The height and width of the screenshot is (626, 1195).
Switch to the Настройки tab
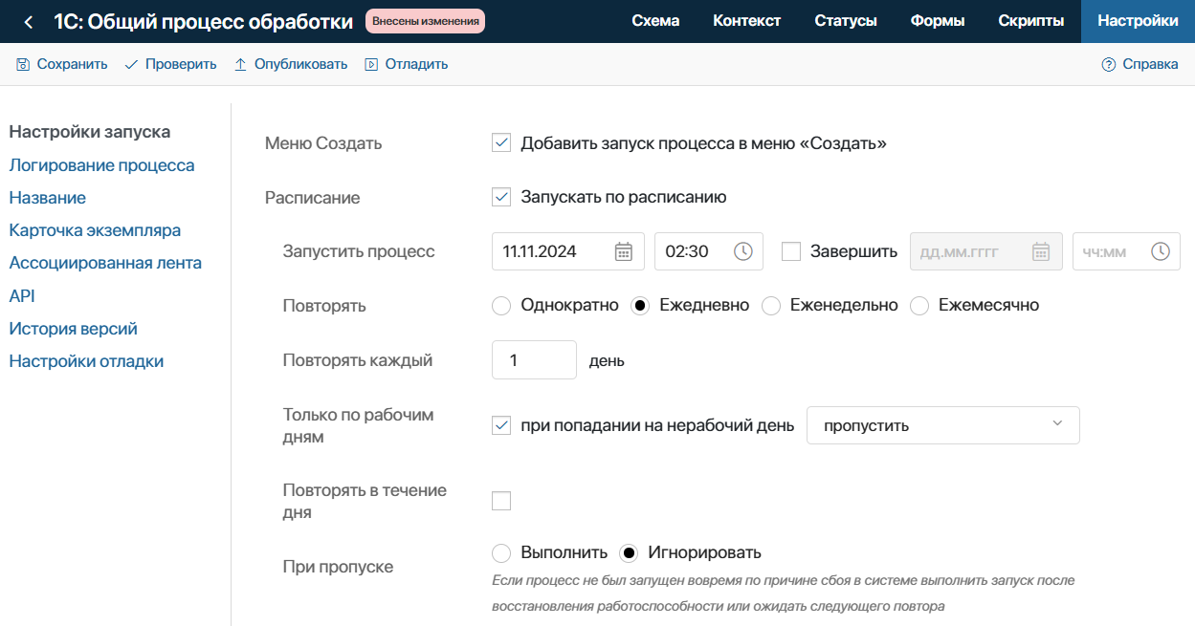pos(1139,21)
